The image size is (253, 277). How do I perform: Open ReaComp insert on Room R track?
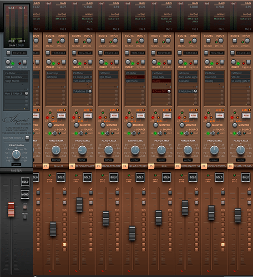click(56, 73)
